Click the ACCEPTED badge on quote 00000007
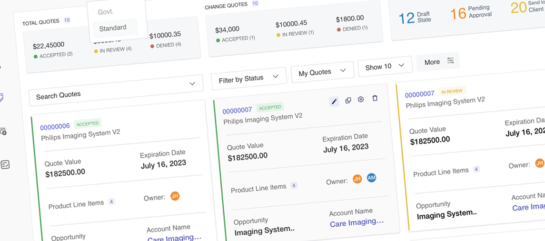This screenshot has width=545, height=241. point(270,108)
